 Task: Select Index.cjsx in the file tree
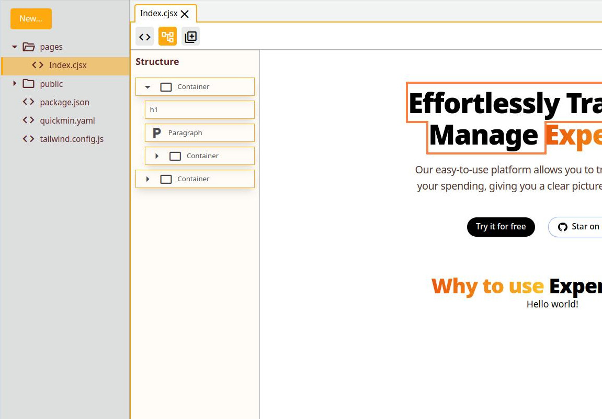[67, 65]
